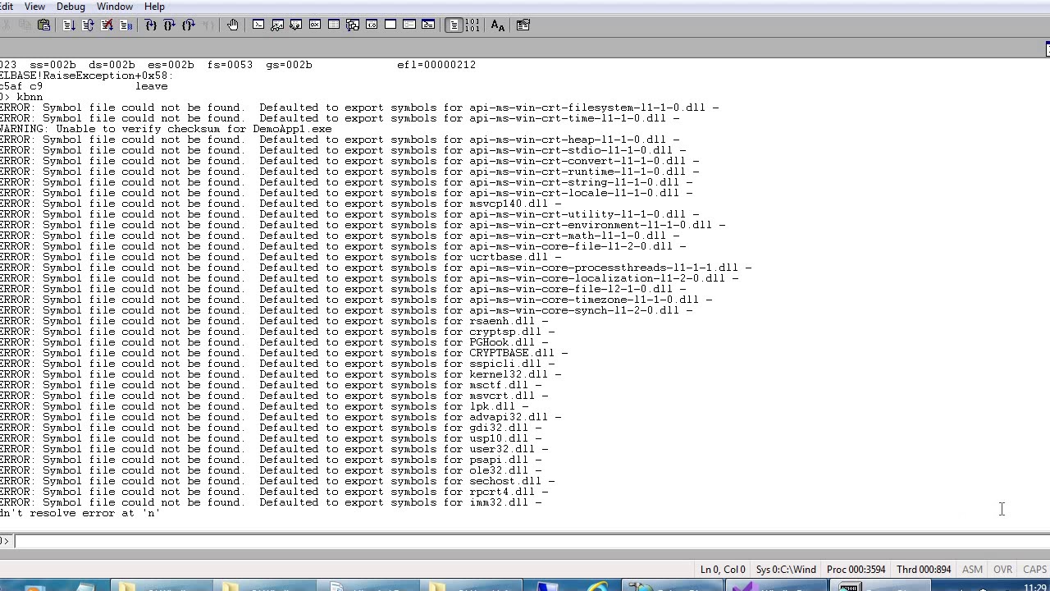Click the 'Sys 0:C:\Wind' status entry
Screen dimensions: 1050x591
pos(786,570)
